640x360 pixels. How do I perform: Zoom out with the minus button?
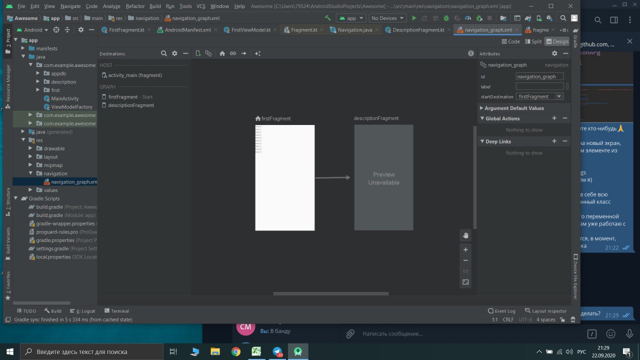tap(465, 260)
